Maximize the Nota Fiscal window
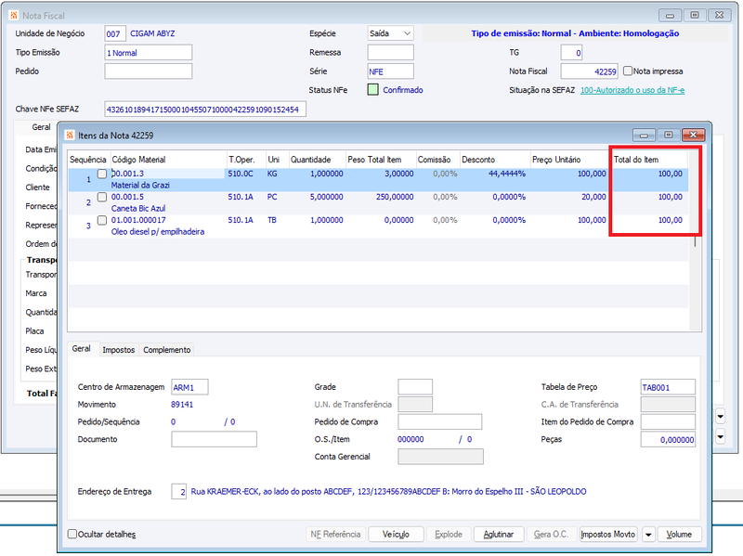The width and height of the screenshot is (743, 556). point(695,15)
